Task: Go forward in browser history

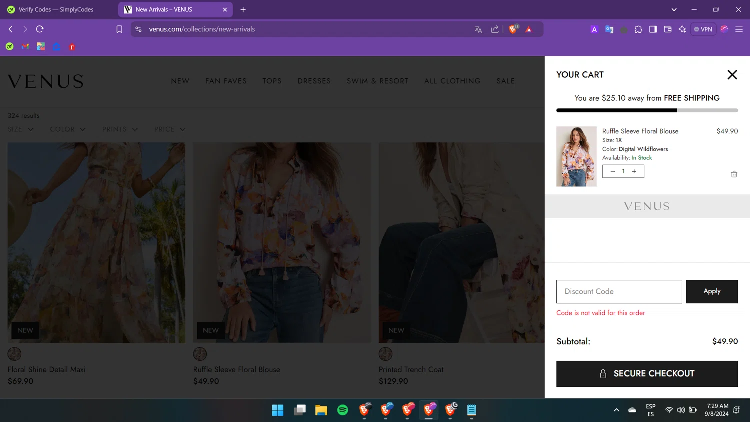Action: [x=25, y=29]
